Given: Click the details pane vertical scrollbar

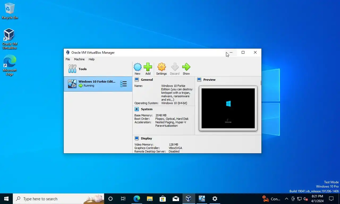Looking at the screenshot, I should [261, 83].
